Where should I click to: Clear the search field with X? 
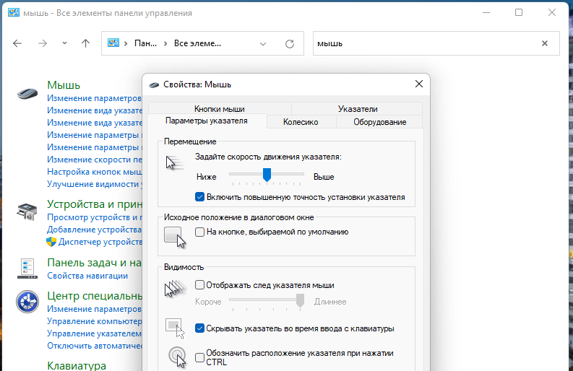click(x=545, y=43)
